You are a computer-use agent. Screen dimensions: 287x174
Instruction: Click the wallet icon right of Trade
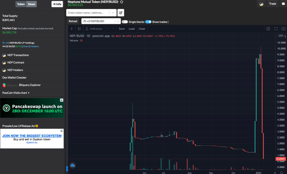click(x=283, y=4)
